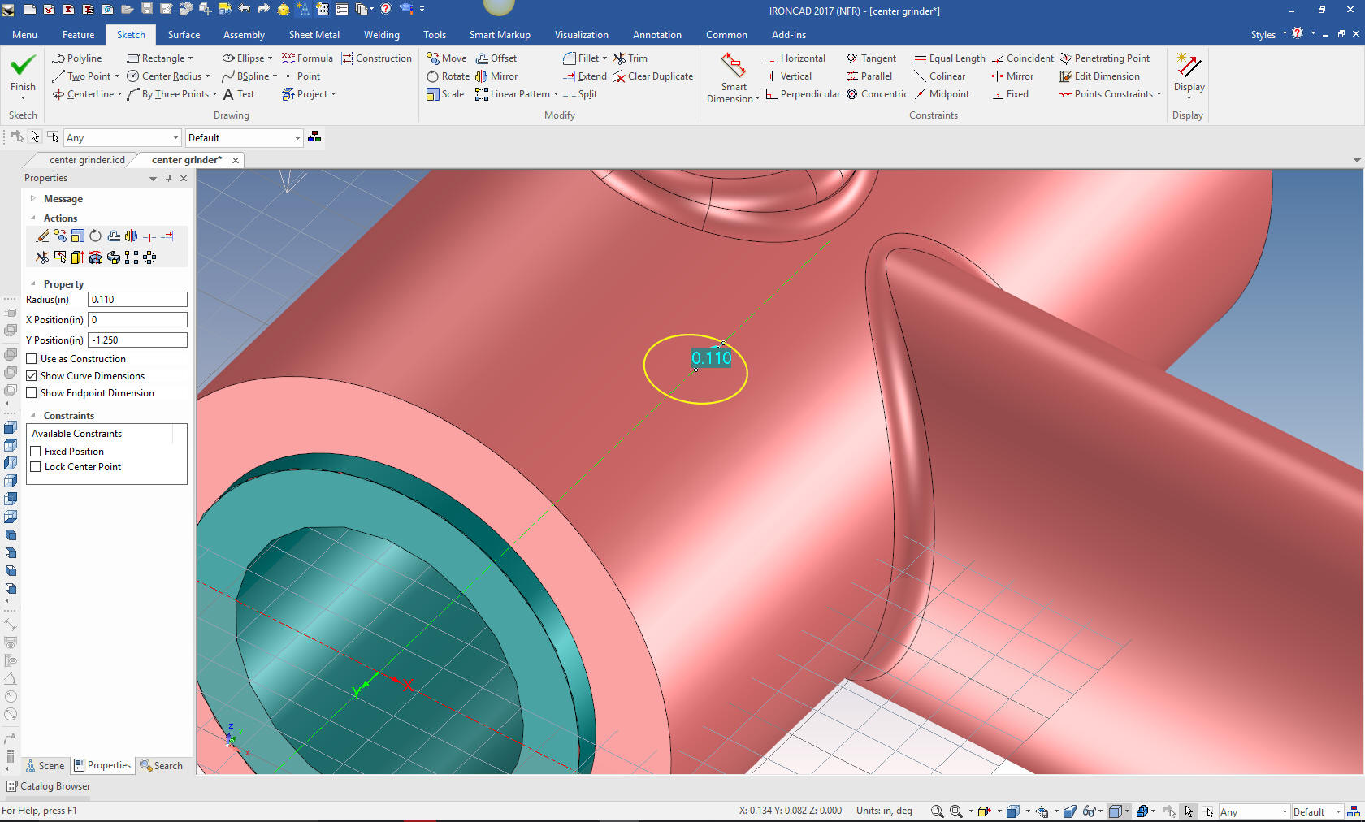Click the Clear Duplicate button
The image size is (1365, 822).
click(x=653, y=76)
